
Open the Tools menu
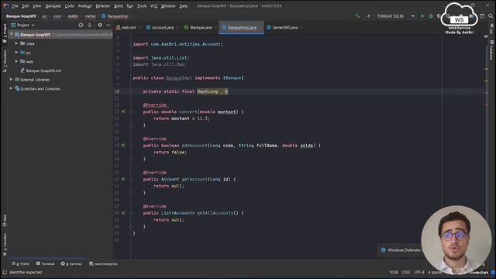142,6
